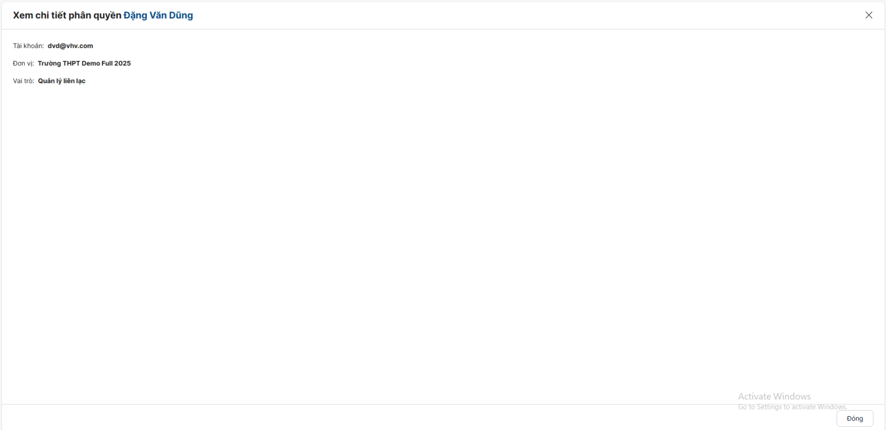Close the permission details dialog with X
This screenshot has width=886, height=430.
point(868,15)
